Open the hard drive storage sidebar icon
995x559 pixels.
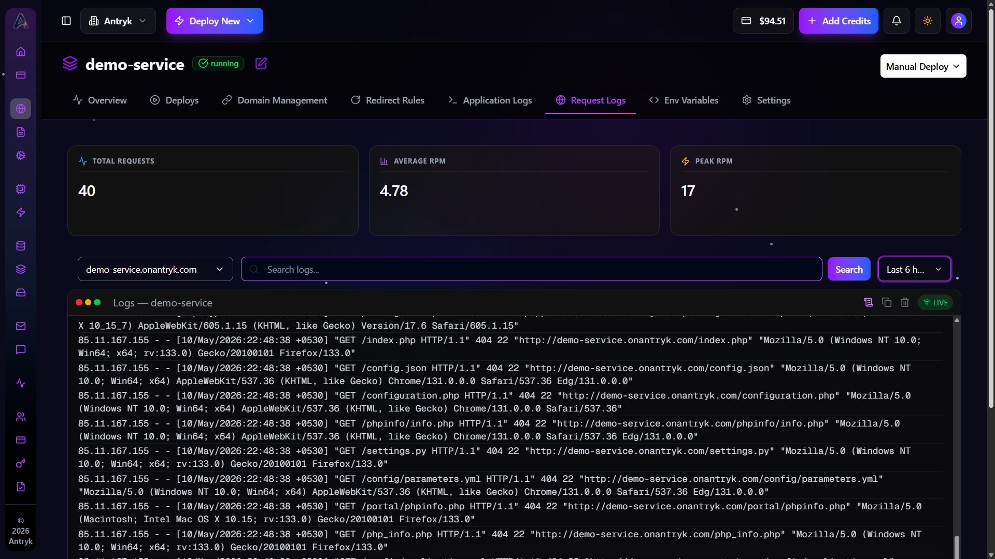21,292
